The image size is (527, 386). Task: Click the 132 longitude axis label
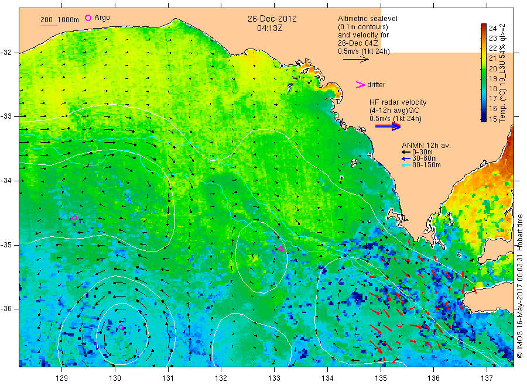click(221, 378)
